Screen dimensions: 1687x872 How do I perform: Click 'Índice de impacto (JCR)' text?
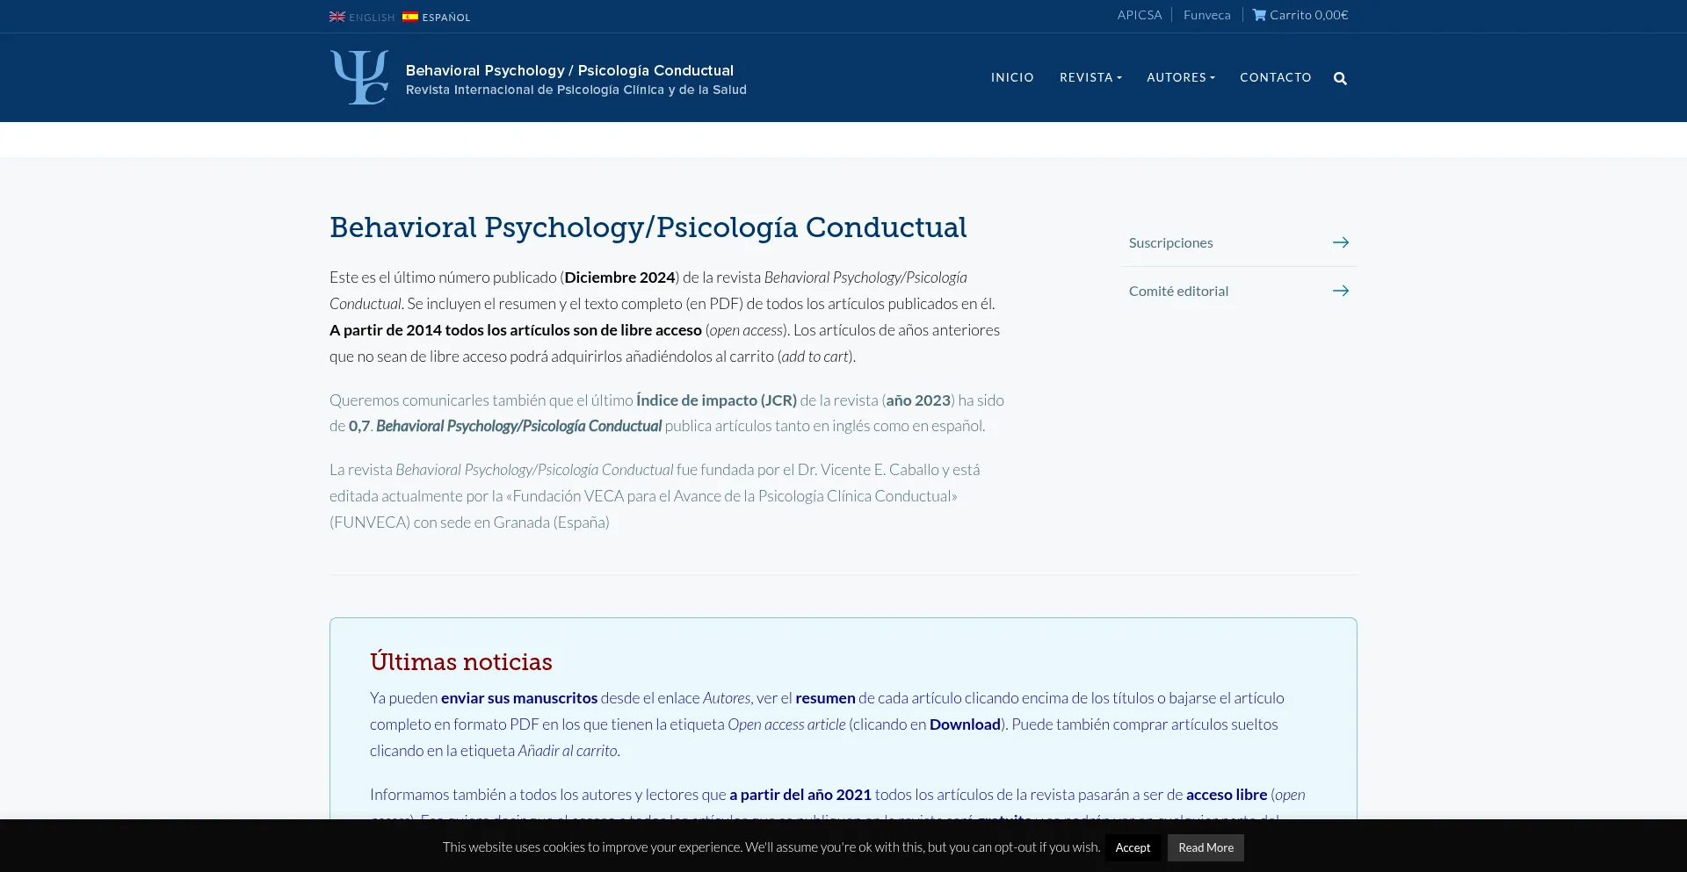716,400
